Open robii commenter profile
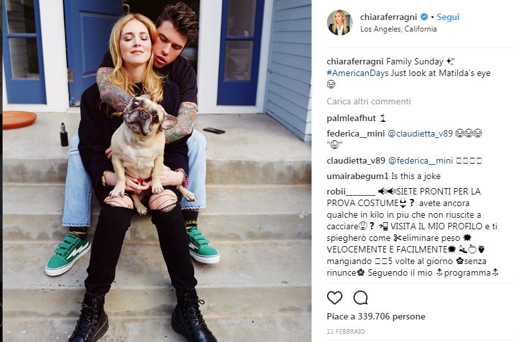 (x=351, y=191)
